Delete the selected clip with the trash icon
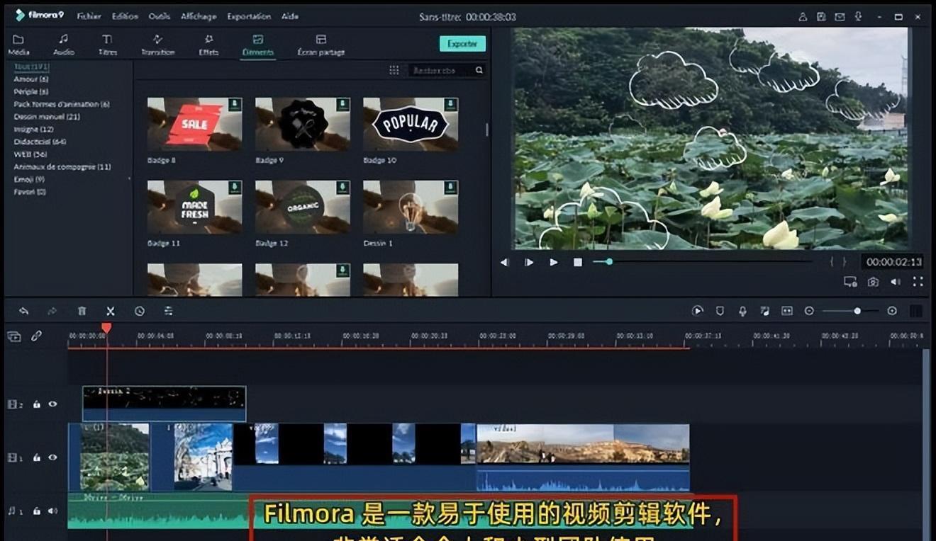Viewport: 936px width, 541px height. click(x=82, y=311)
